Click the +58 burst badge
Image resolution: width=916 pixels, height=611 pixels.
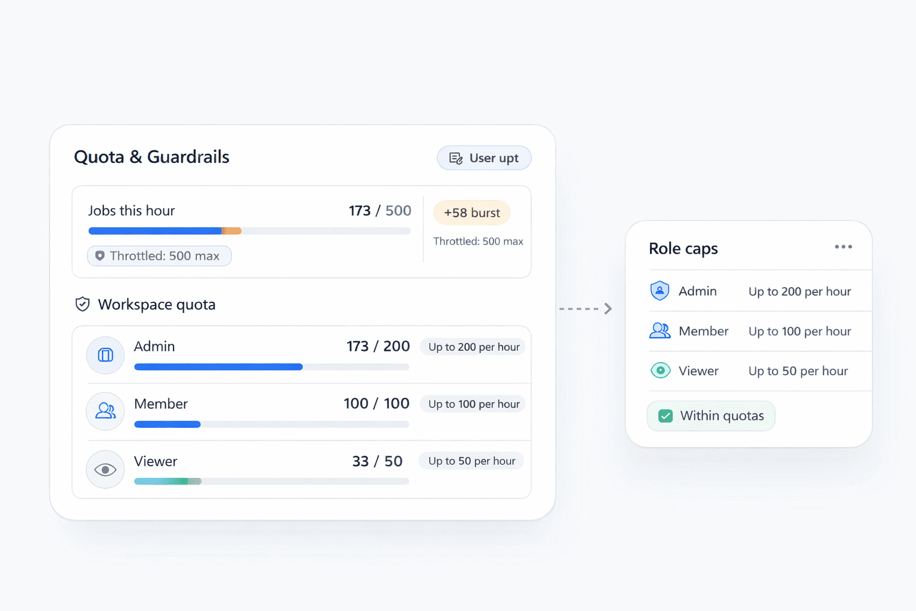click(472, 213)
